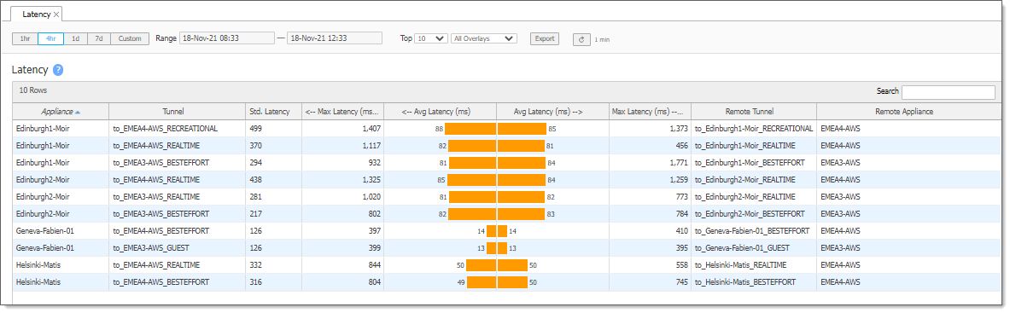Sort by Std. Latency column header
Screen dimensions: 1010x313
pyautogui.click(x=274, y=112)
